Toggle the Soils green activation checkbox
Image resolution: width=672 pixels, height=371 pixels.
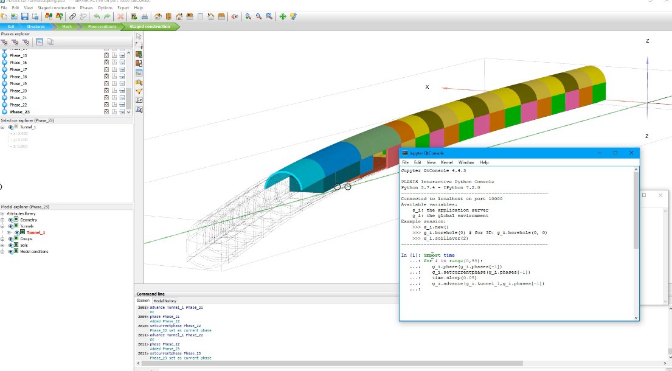click(16, 246)
